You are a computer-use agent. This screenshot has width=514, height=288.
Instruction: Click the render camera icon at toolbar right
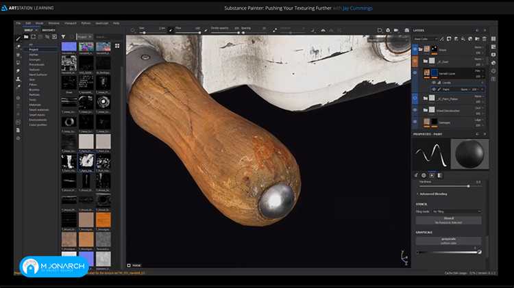tap(406, 30)
